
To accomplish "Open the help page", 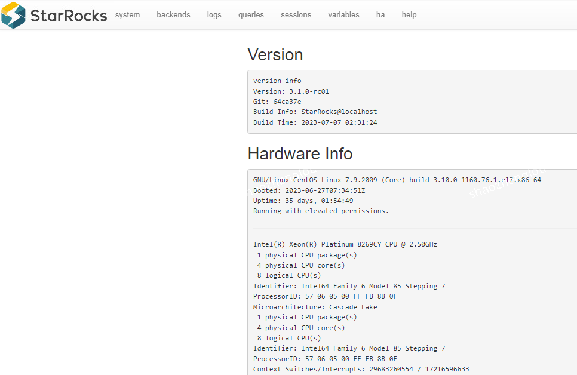I will click(409, 15).
